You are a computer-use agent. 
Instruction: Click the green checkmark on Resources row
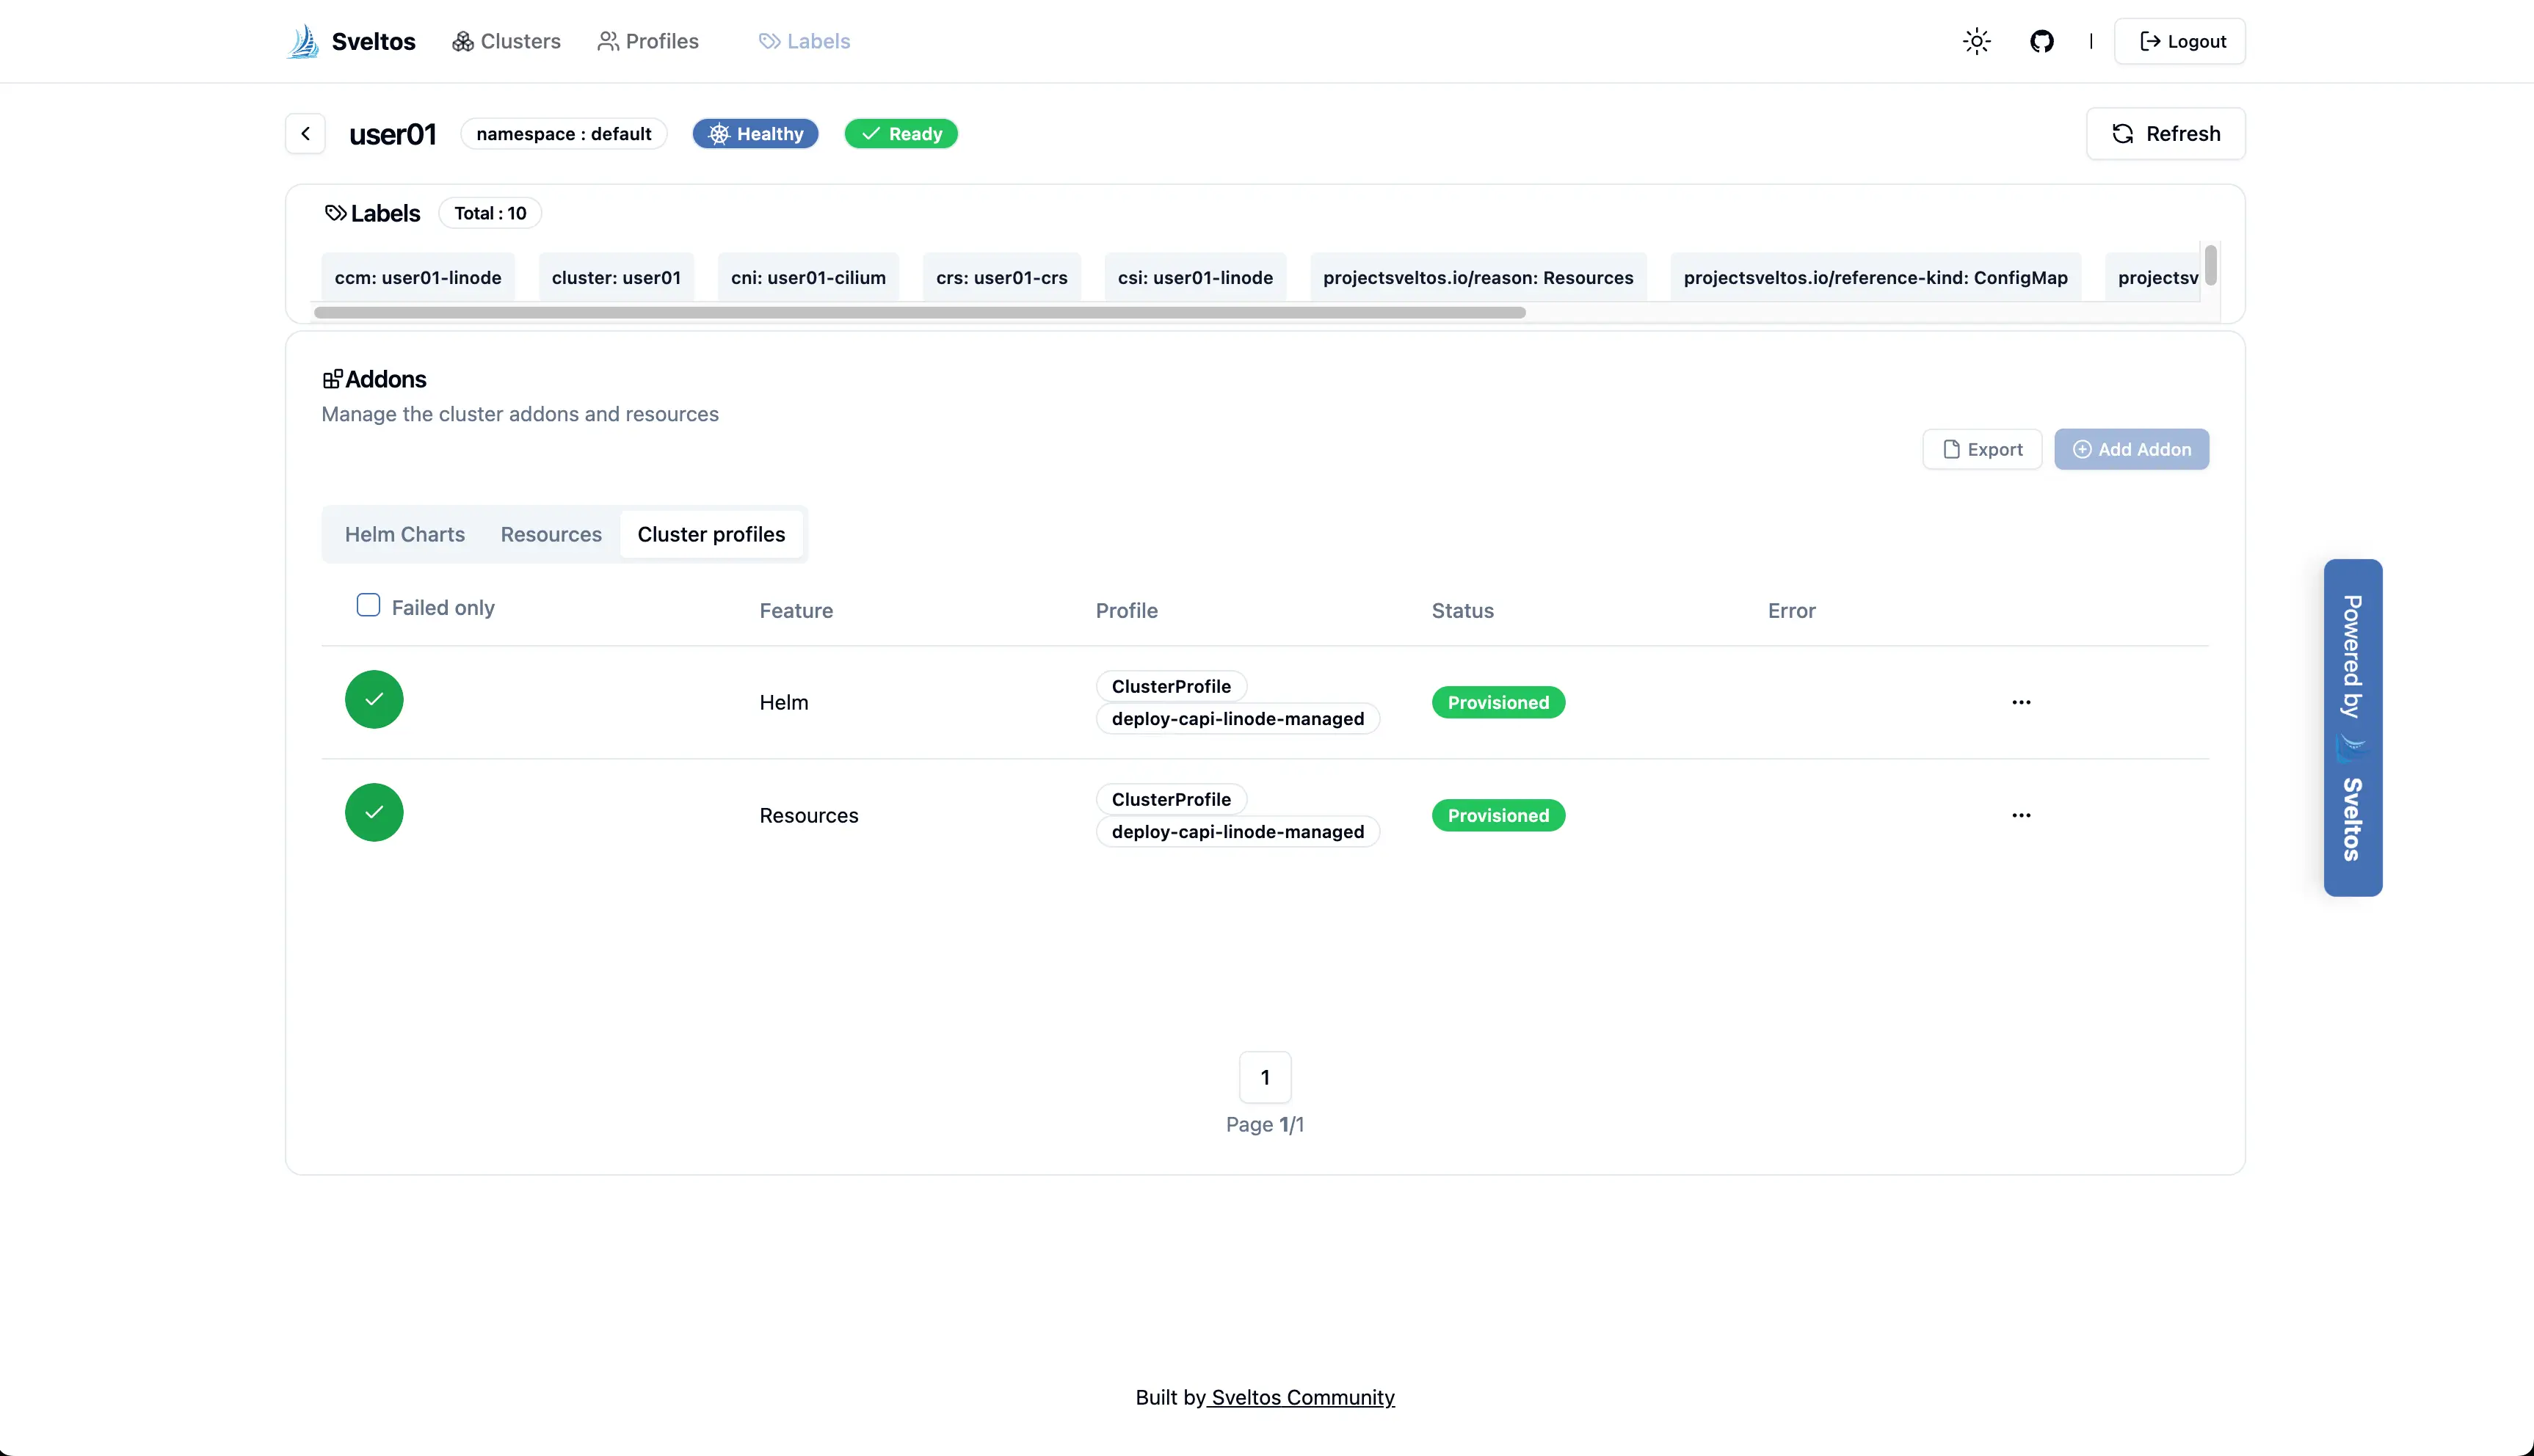point(374,813)
